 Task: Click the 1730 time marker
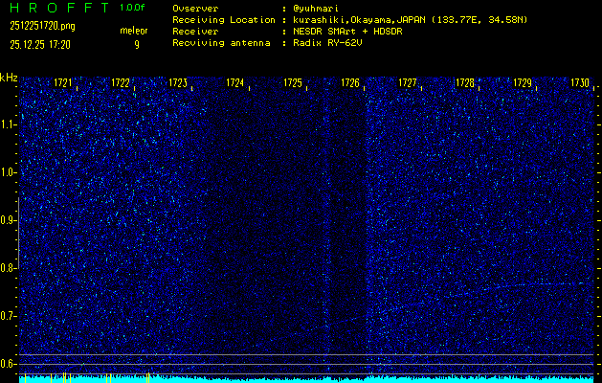pyautogui.click(x=580, y=83)
